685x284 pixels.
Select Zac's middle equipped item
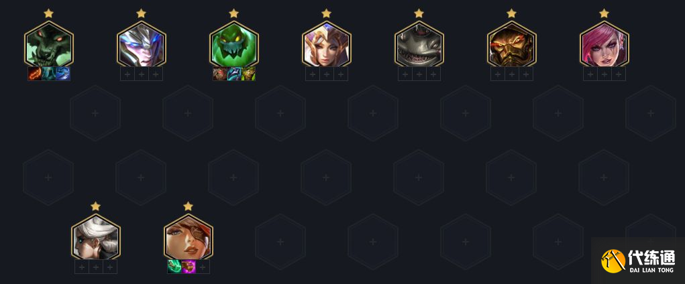233,74
